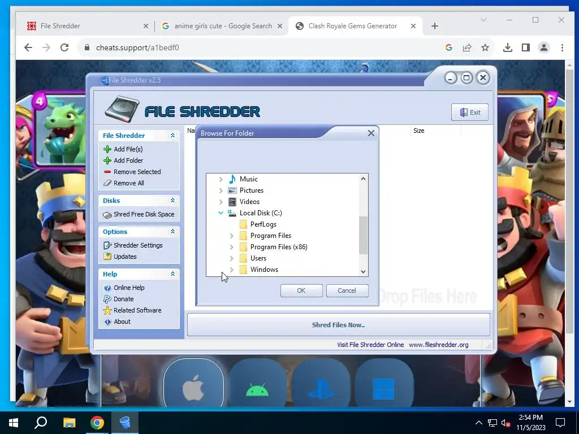This screenshot has height=434, width=579.
Task: Click the Updates icon
Action: point(107,257)
